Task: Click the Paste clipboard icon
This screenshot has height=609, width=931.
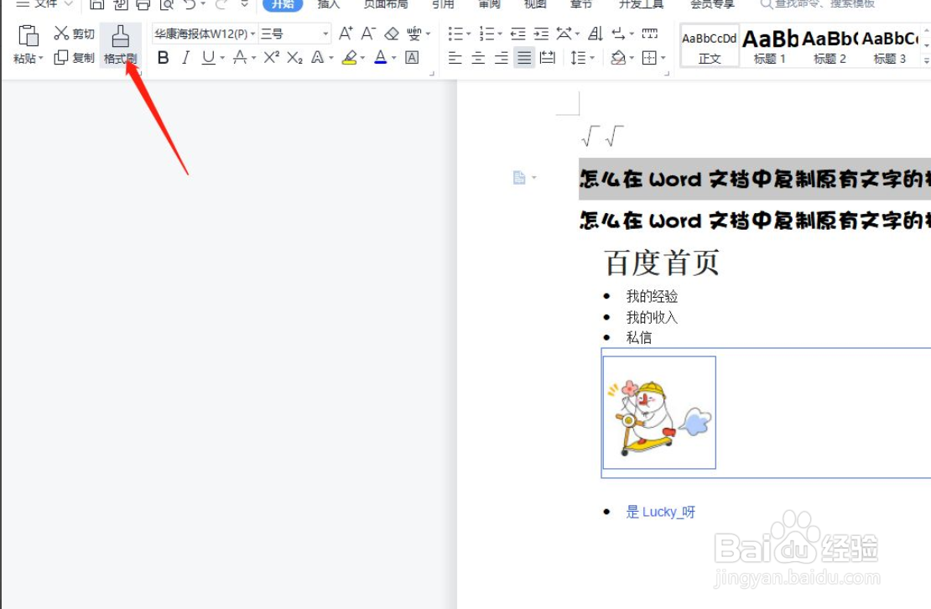Action: click(28, 35)
